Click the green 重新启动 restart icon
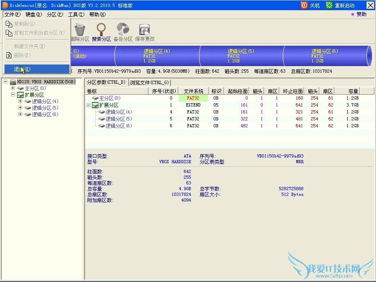The image size is (376, 282). click(329, 5)
